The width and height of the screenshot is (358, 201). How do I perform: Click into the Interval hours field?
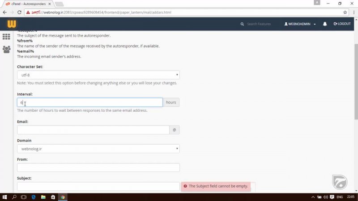(89, 102)
